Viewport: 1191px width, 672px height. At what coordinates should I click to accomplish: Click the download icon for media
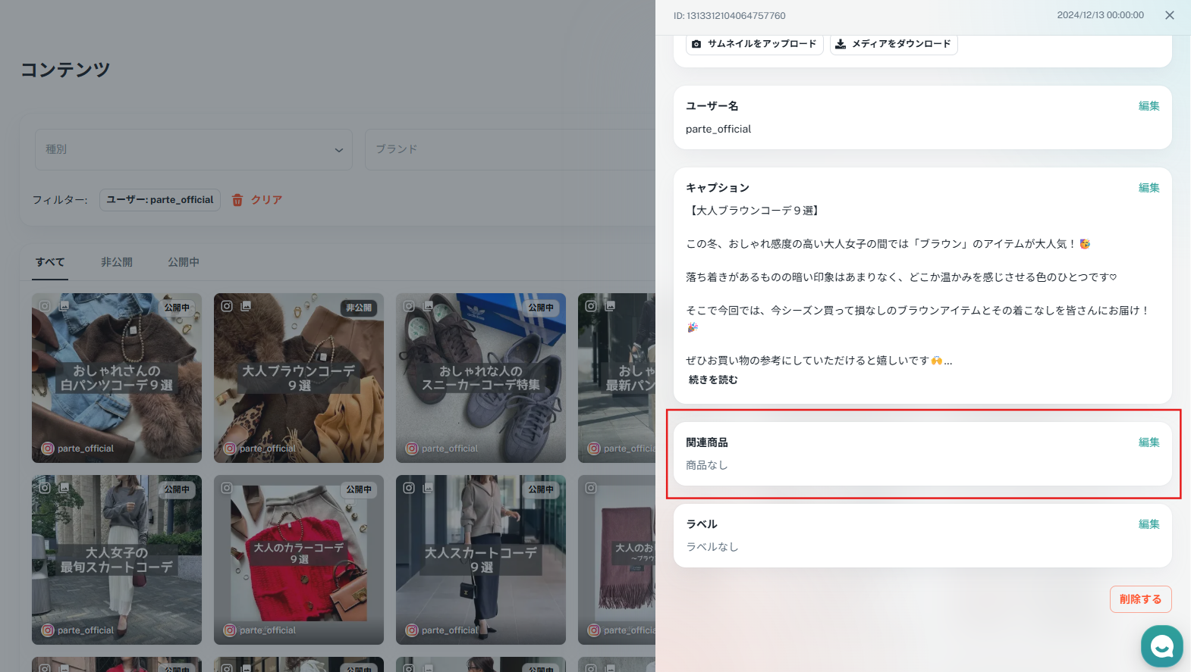click(x=841, y=44)
